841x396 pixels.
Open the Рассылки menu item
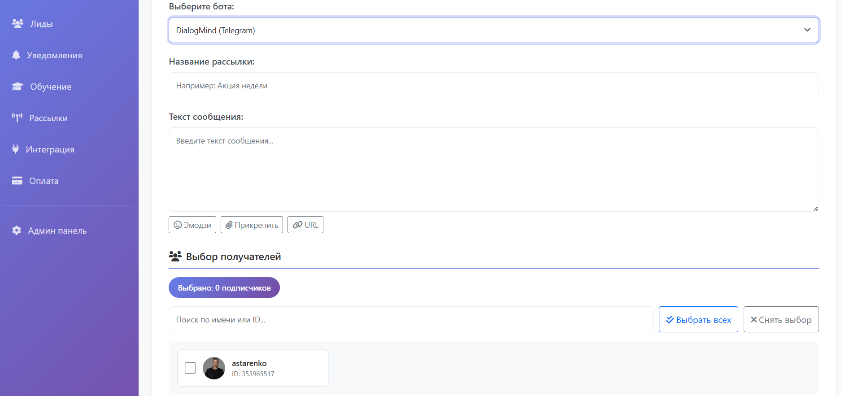(48, 118)
